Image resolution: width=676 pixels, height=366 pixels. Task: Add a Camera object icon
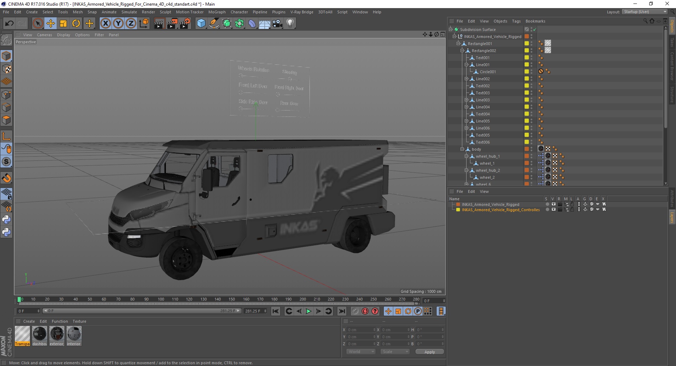point(277,24)
